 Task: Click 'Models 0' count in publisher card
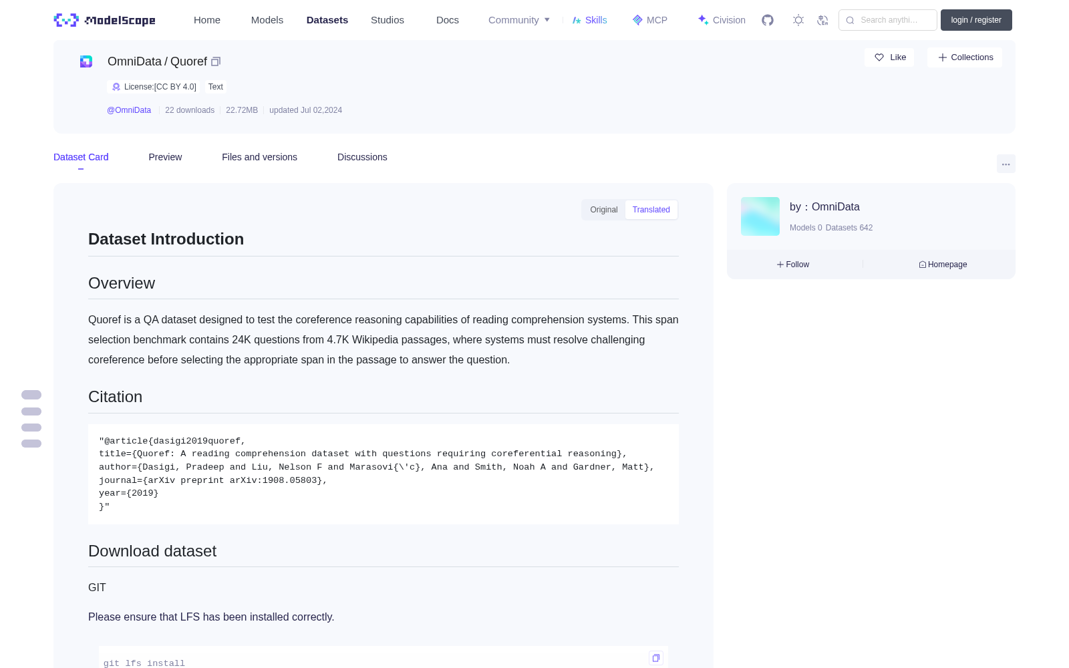tap(806, 228)
